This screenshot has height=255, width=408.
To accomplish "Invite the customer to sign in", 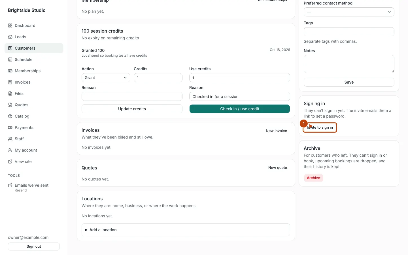I will point(320,127).
